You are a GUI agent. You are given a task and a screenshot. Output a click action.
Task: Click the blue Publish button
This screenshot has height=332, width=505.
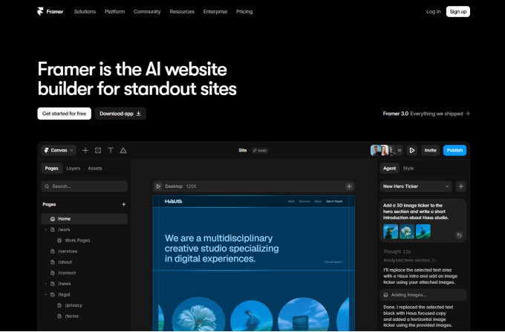pos(454,150)
